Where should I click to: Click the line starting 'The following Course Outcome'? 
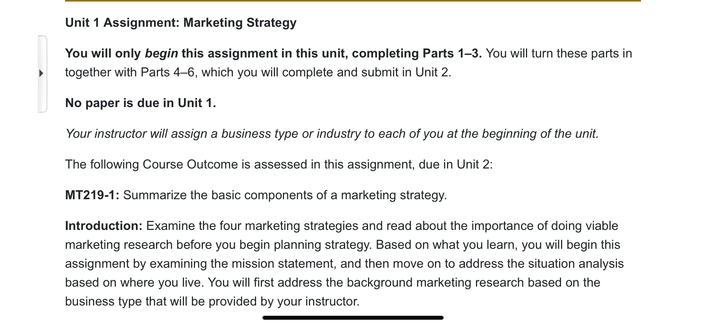click(x=279, y=165)
